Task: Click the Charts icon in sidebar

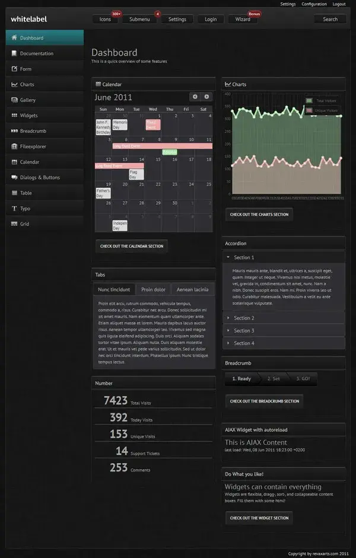Action: 14,84
